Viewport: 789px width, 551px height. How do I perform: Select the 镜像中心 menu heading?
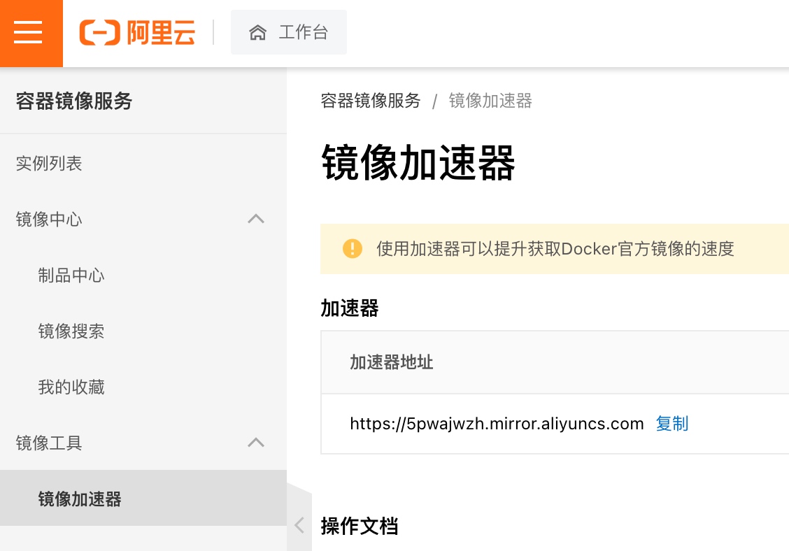coord(49,220)
